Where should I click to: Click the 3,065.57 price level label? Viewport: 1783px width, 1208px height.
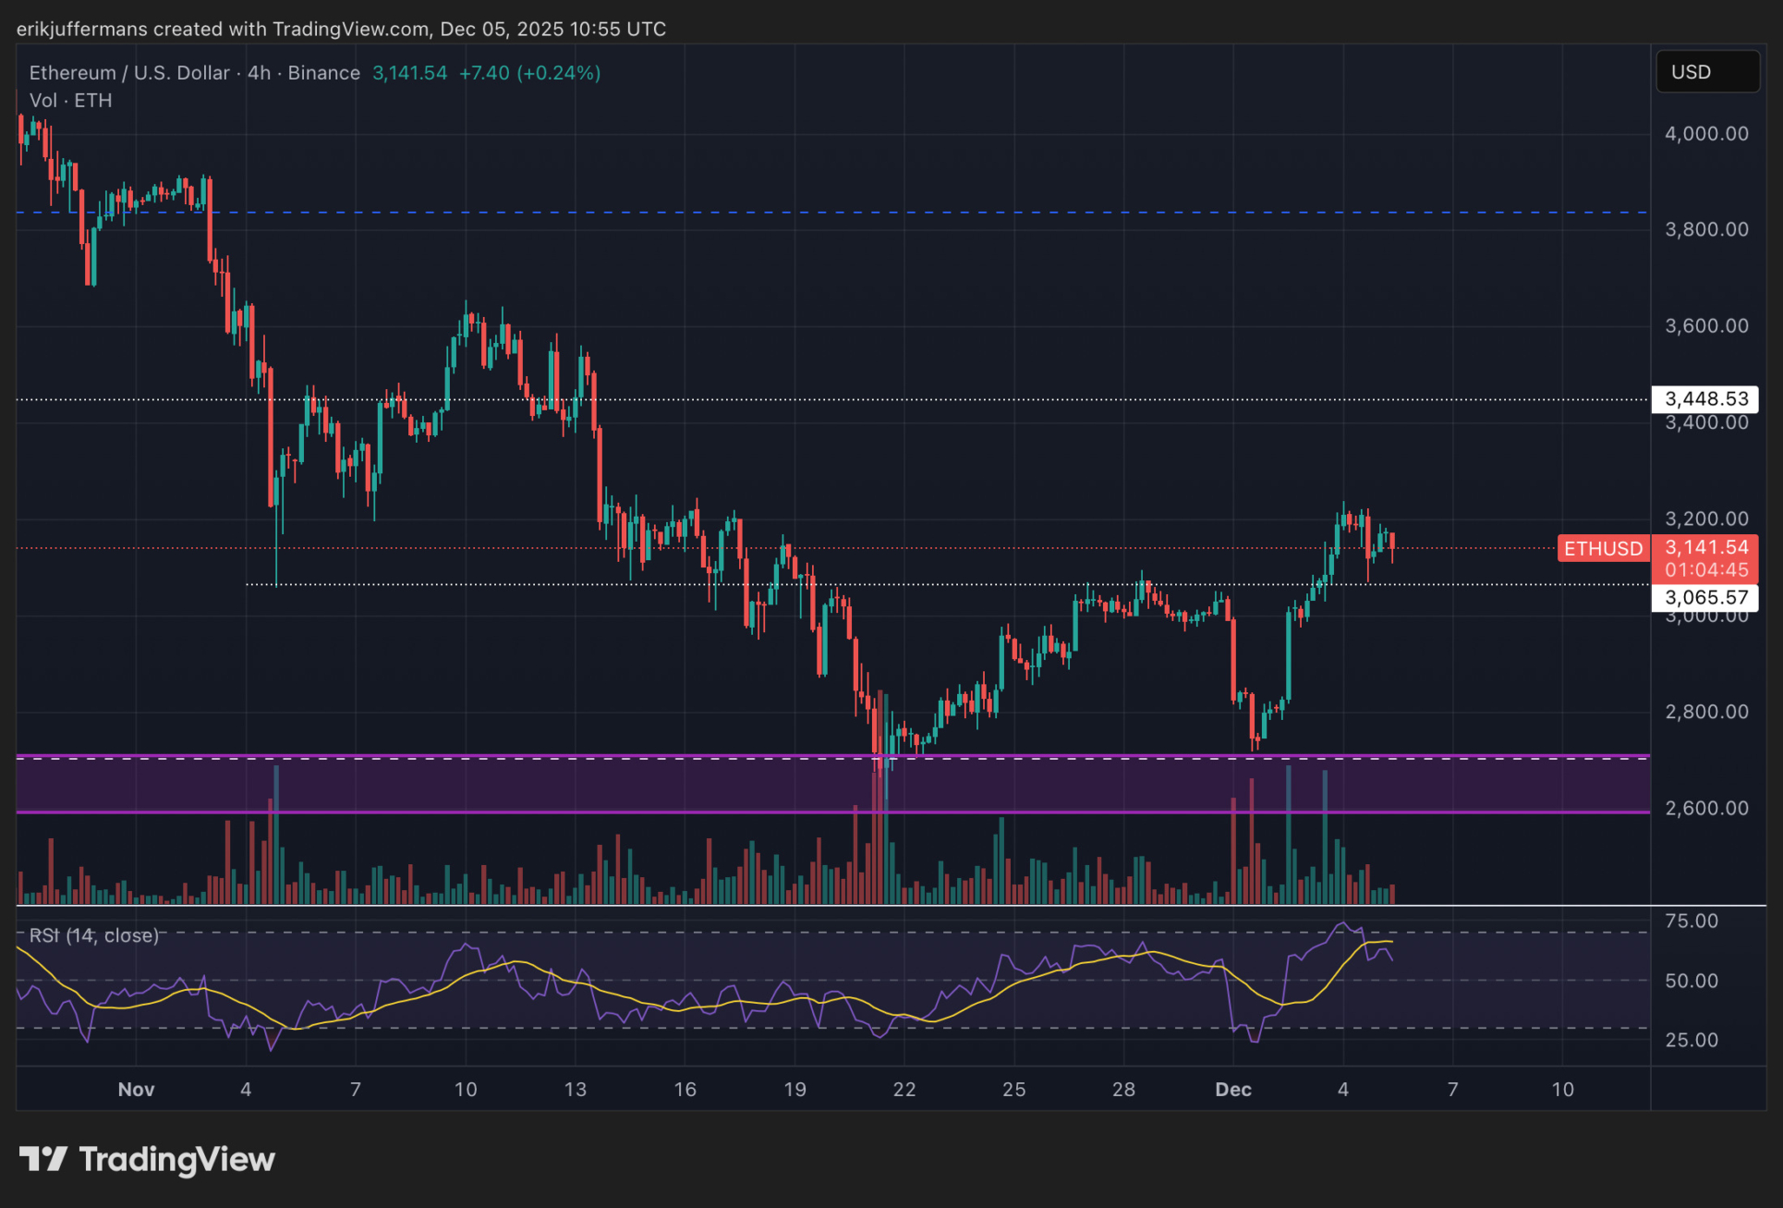click(x=1705, y=598)
